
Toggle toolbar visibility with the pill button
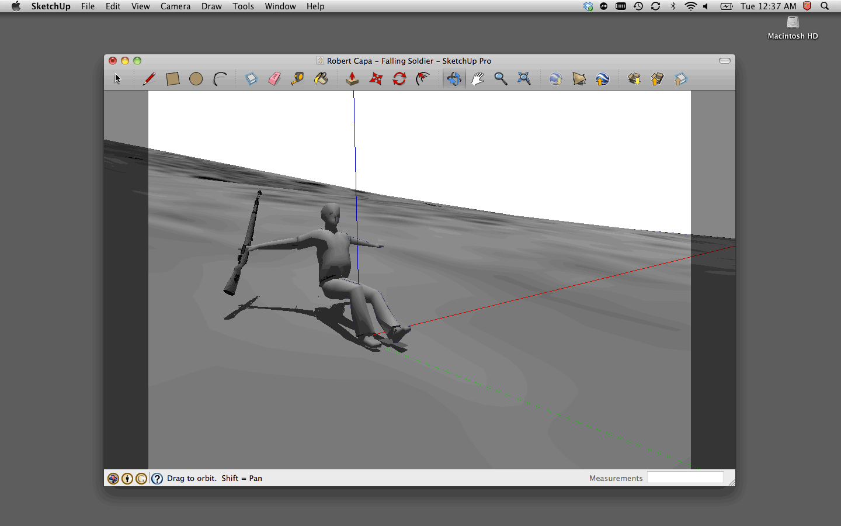[x=725, y=61]
